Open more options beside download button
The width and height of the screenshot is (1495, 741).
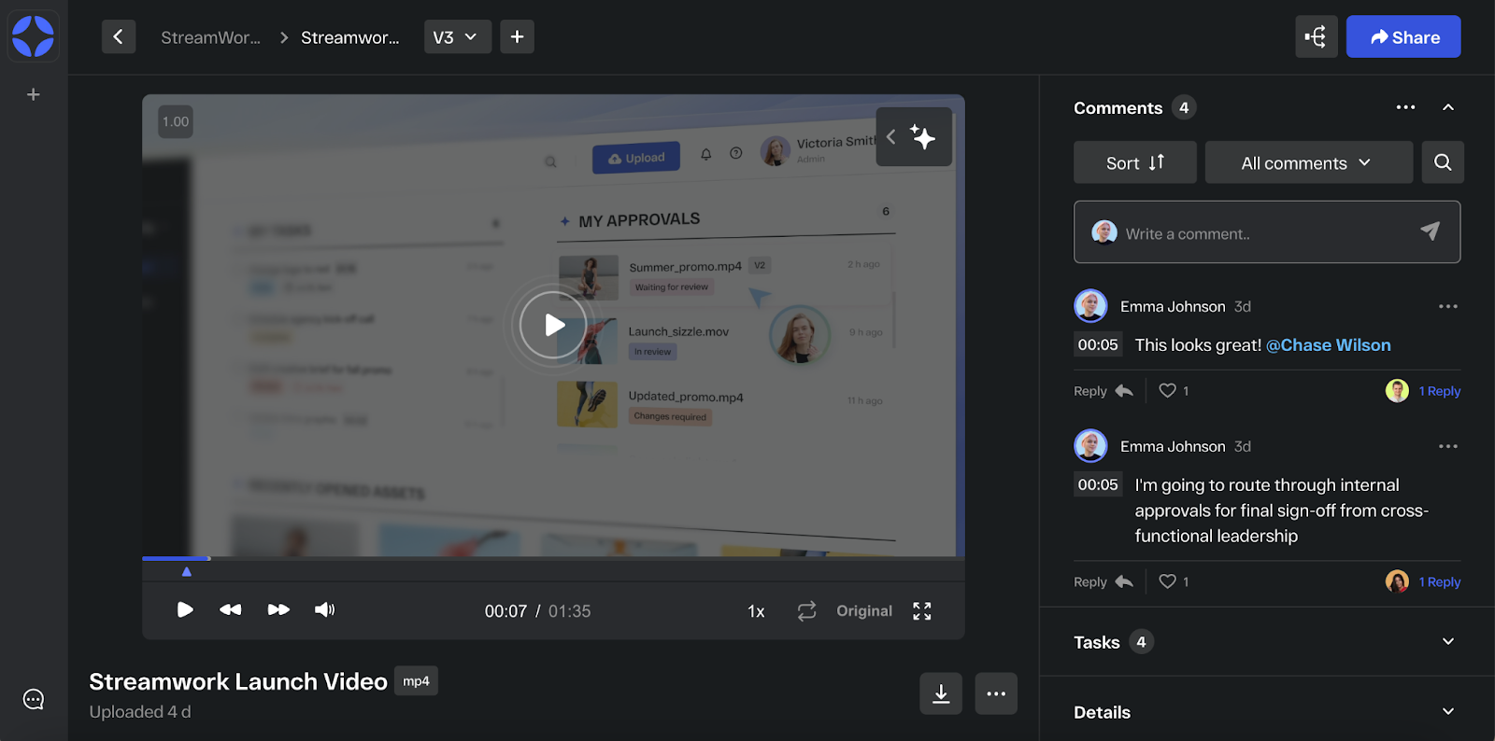click(996, 693)
